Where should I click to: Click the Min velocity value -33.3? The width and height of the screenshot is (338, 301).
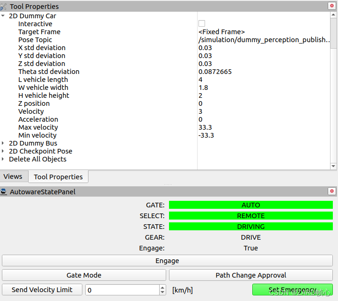206,135
